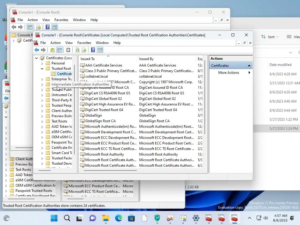Screen dimensions: 300x225
Task: Click the Forward arrow in the front console toolbar
Action: 43,50
